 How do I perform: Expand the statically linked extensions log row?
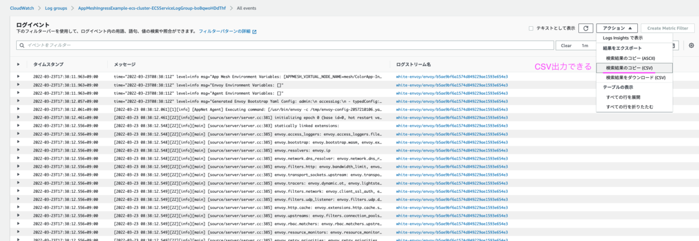click(19, 125)
